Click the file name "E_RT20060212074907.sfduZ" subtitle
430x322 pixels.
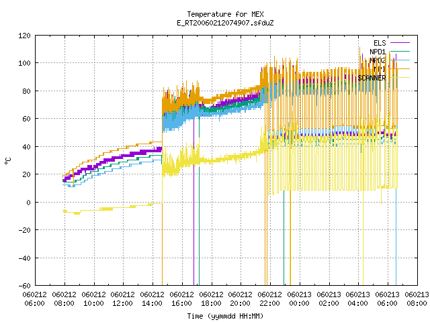[225, 23]
